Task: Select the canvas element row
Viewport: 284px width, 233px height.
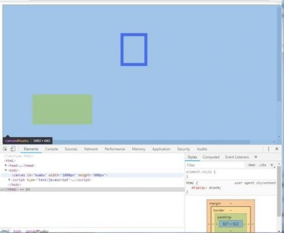Action: (x=92, y=175)
